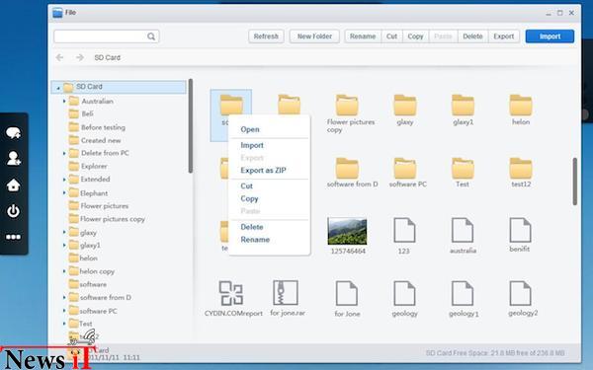
Task: Select Flower pictures in folder tree
Action: [x=105, y=206]
